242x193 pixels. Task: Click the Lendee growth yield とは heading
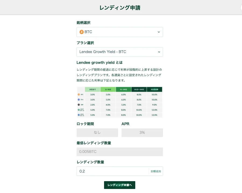click(x=99, y=62)
